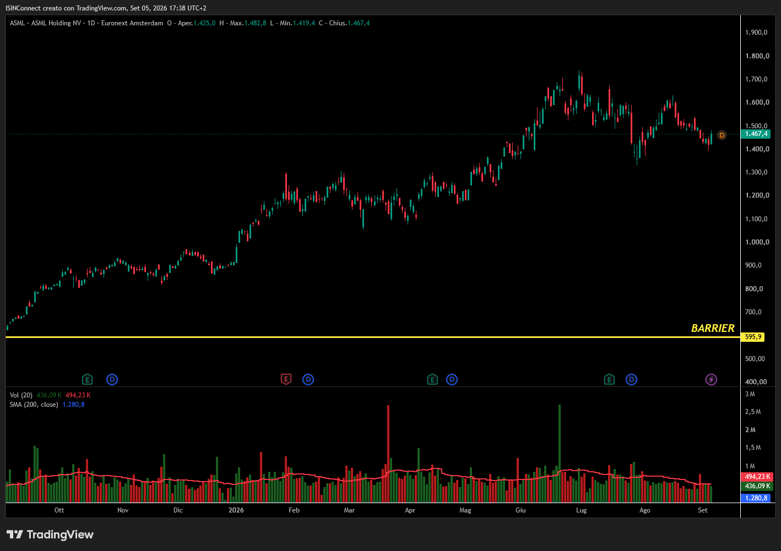Click the 500,00 price axis label
Screen dimensions: 781x551
click(755, 359)
